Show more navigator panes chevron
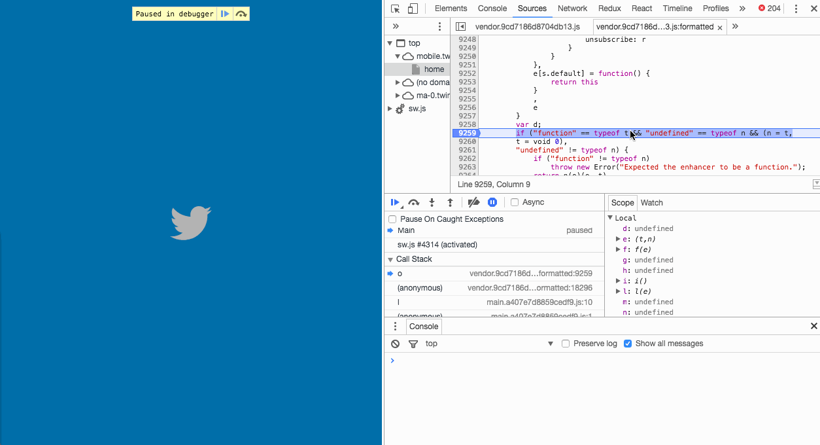The width and height of the screenshot is (820, 445). click(396, 26)
